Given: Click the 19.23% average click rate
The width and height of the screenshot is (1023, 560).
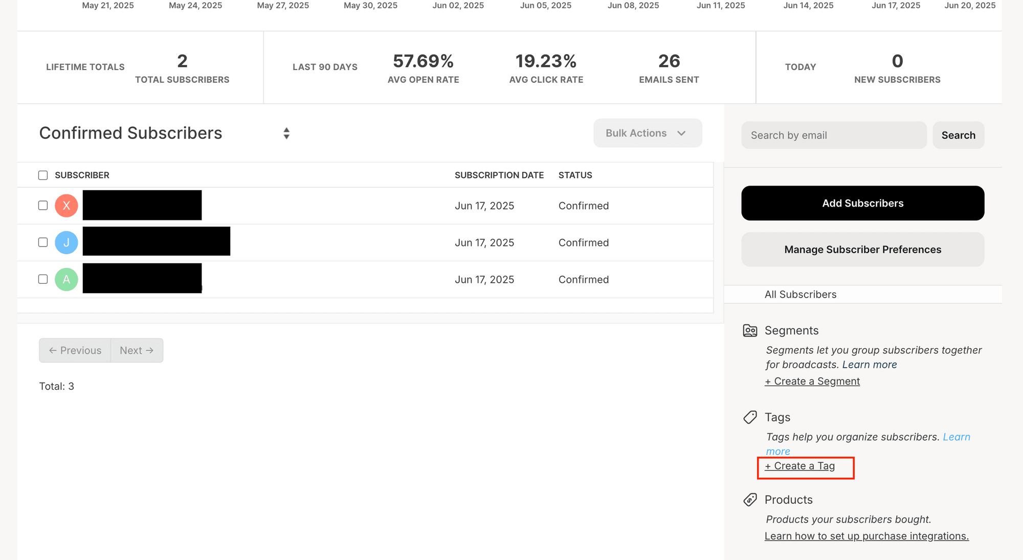Looking at the screenshot, I should click(546, 61).
